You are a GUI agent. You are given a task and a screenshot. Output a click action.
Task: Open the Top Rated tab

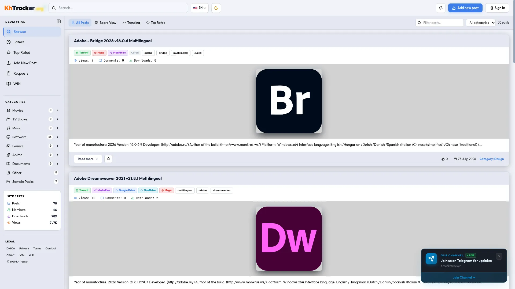click(x=156, y=23)
